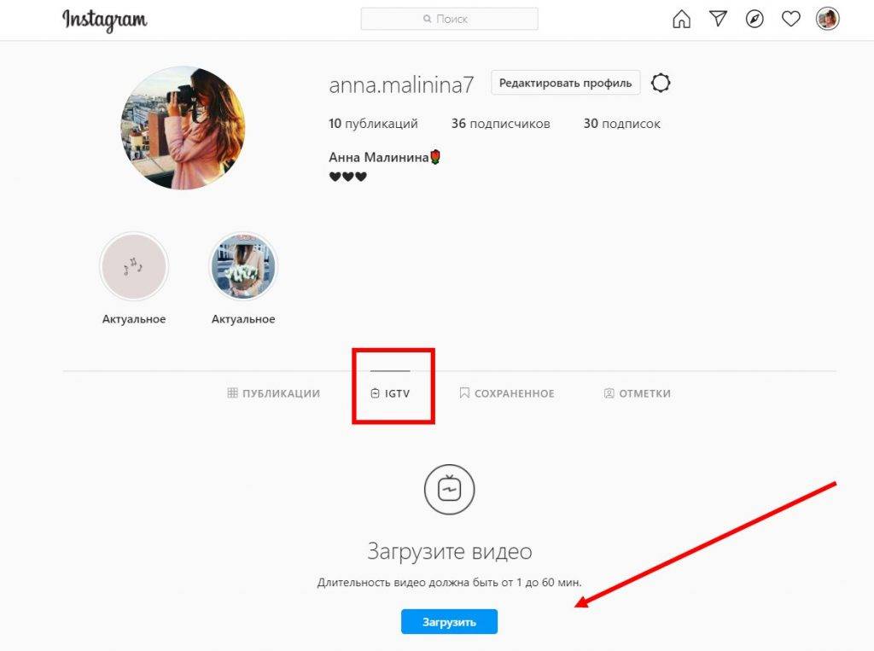Open the Instagram home feed icon
Screen dimensions: 874x651
coord(681,19)
